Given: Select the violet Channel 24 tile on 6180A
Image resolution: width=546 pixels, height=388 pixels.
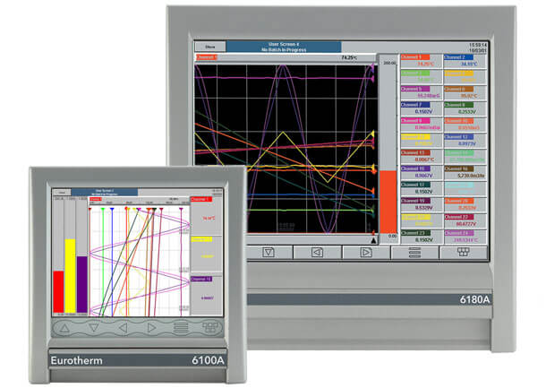Looking at the screenshot, I should tap(465, 237).
